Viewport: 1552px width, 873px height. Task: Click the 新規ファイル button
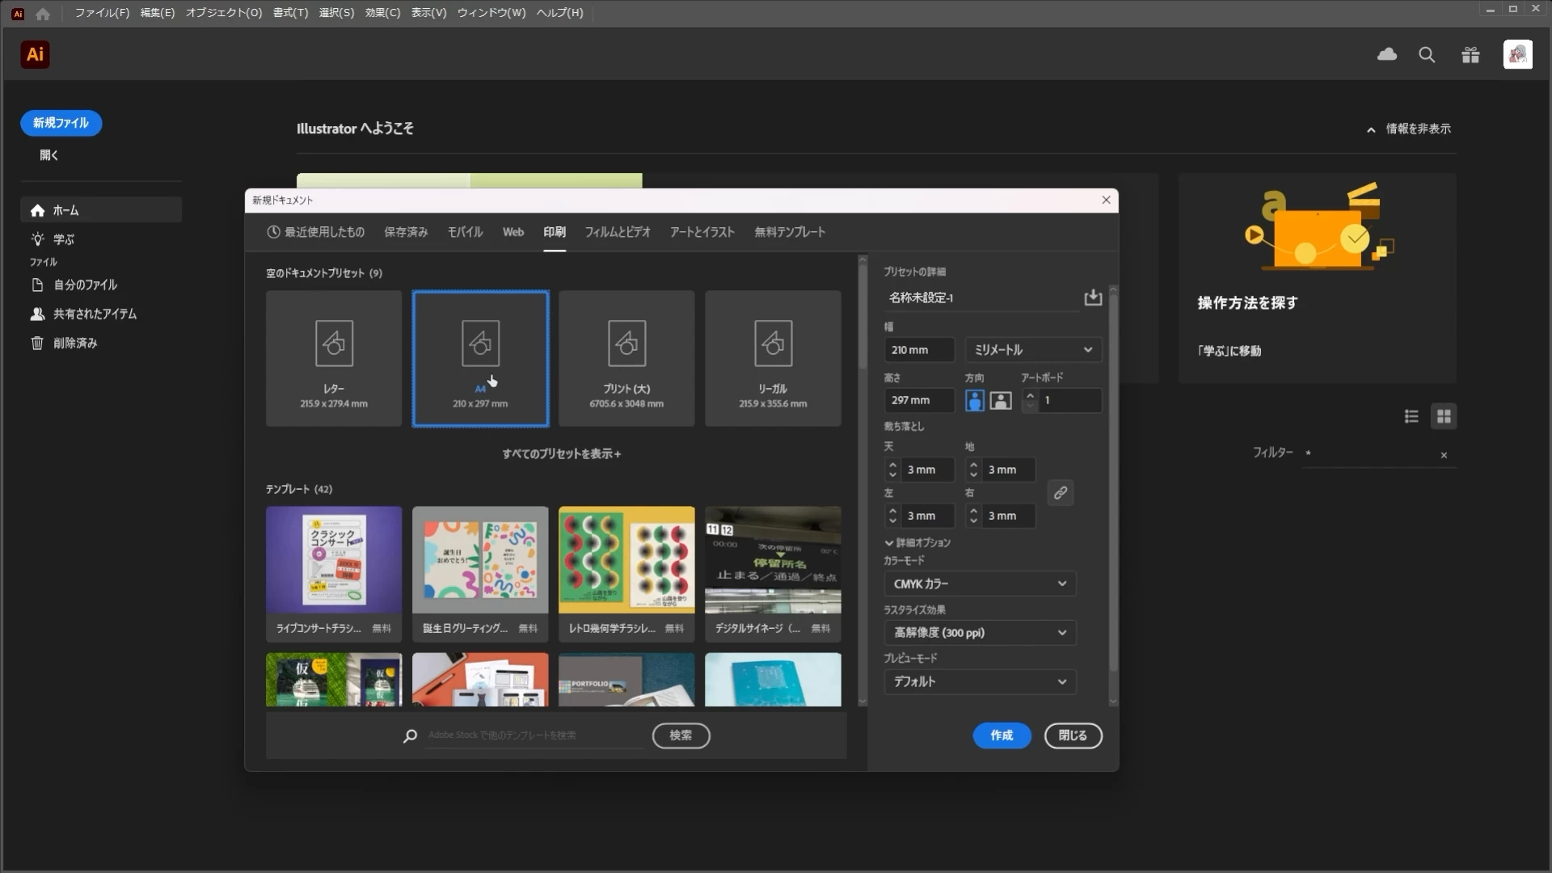61,123
